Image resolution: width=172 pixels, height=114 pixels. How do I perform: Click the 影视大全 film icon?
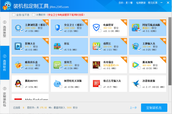[18, 46]
